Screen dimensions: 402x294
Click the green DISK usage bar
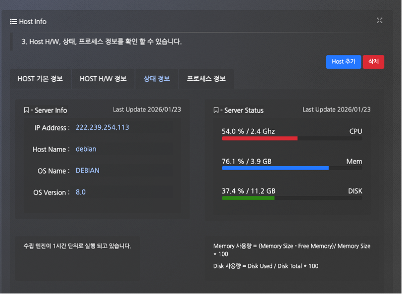point(248,198)
